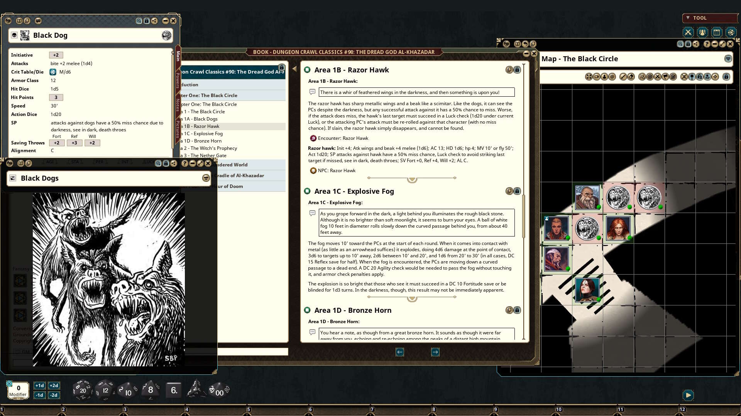The image size is (741, 416).
Task: Expand the Hour of Doom chapter
Action: pyautogui.click(x=251, y=186)
